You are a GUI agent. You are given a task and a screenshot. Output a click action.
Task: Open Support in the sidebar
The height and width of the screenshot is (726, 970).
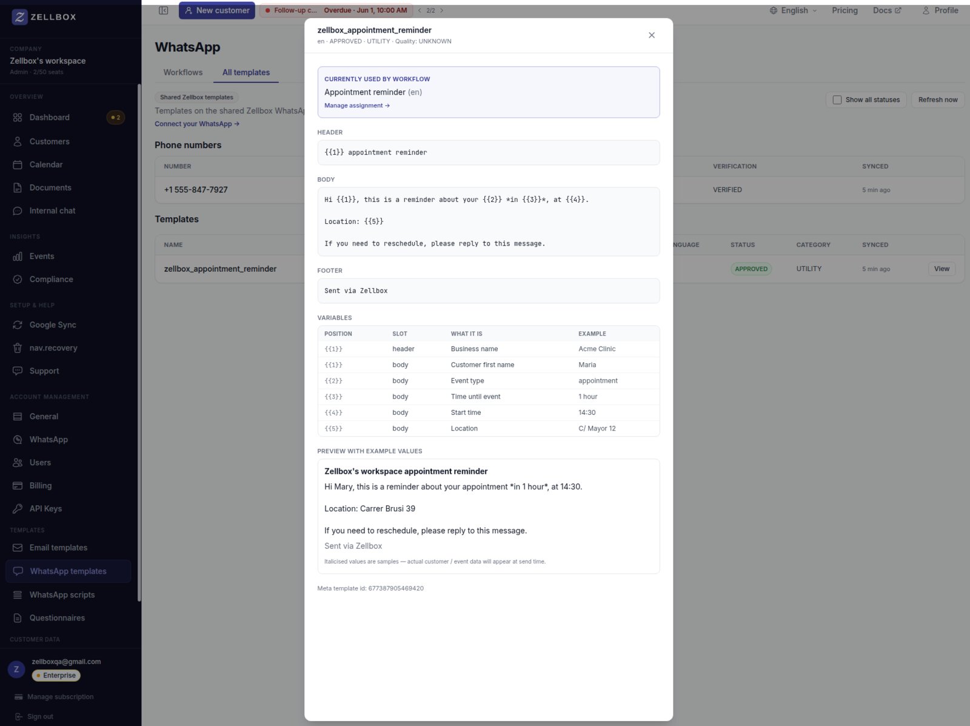point(44,371)
